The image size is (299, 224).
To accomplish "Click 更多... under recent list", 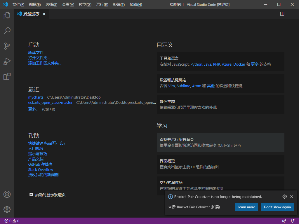I will tap(33, 109).
